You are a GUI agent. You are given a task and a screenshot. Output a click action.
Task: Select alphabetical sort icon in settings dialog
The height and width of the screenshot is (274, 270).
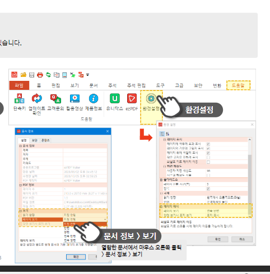click(167, 134)
